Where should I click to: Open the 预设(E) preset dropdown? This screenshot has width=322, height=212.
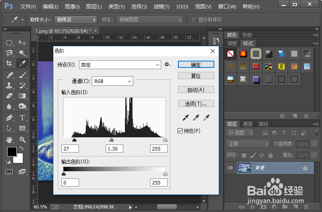120,65
